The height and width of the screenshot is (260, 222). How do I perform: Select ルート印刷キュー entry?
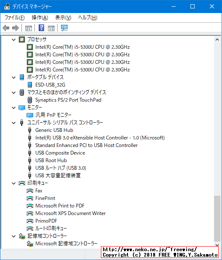51,228
